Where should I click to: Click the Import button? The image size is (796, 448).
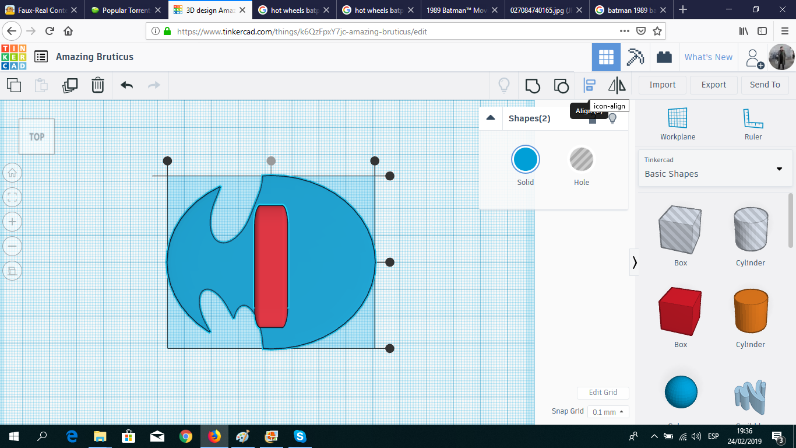(662, 85)
